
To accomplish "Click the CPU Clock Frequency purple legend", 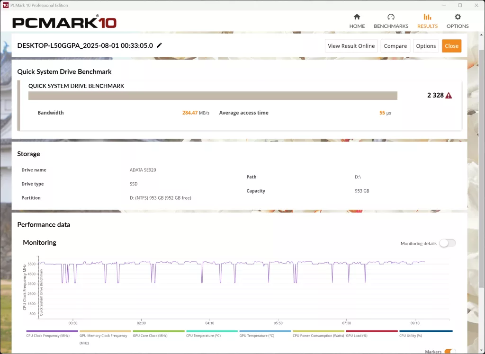I will [52, 334].
